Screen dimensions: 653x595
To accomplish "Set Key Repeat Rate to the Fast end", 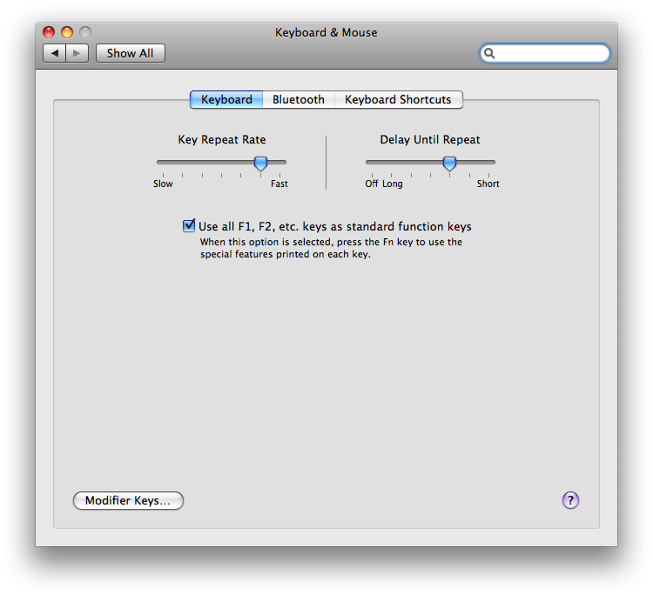I will 284,163.
